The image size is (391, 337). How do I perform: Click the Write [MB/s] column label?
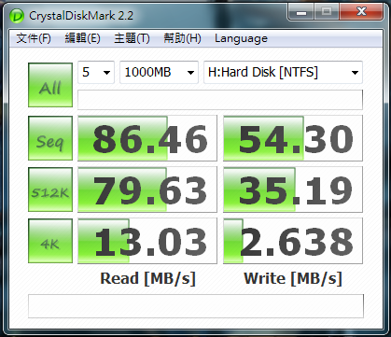pyautogui.click(x=293, y=278)
